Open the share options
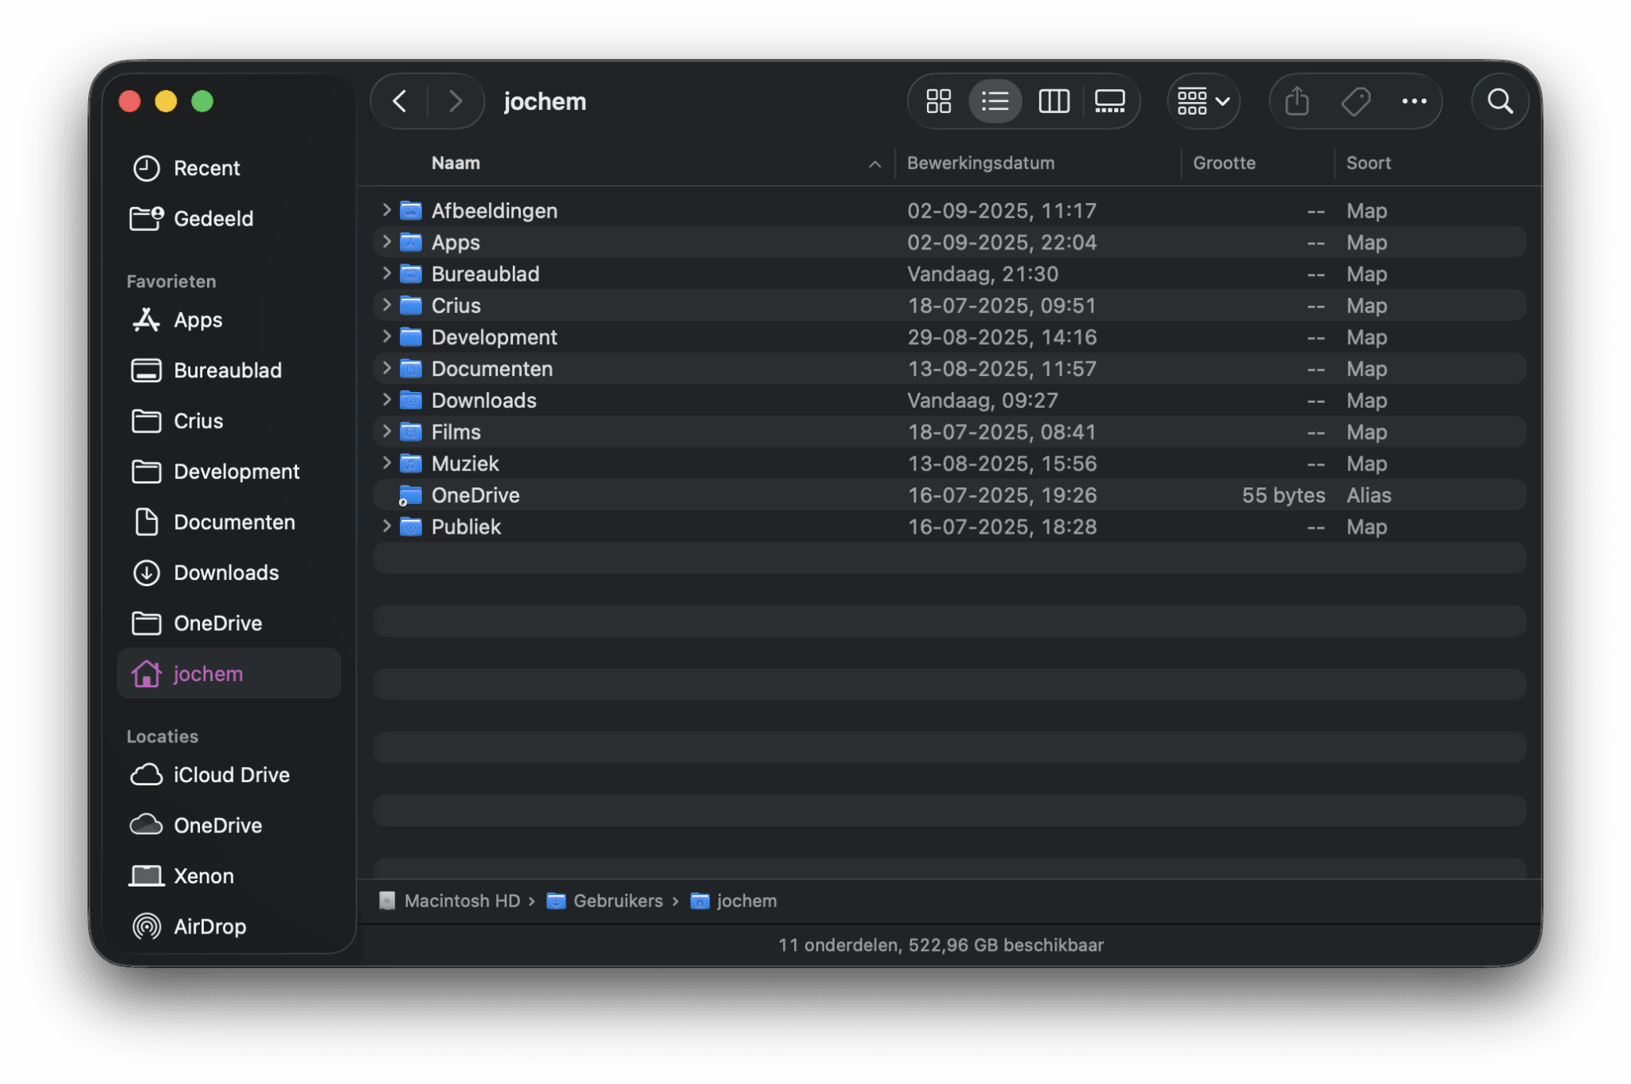The height and width of the screenshot is (1084, 1631). pos(1296,101)
